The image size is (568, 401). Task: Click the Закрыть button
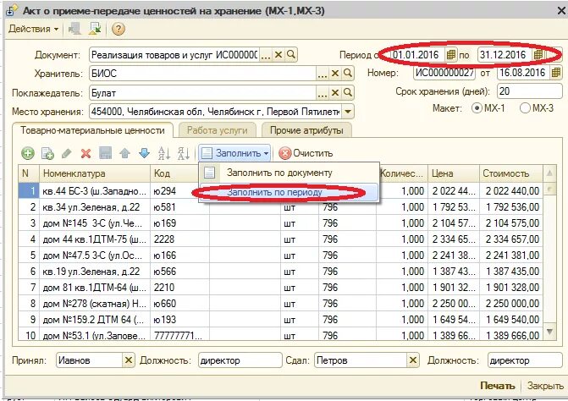pyautogui.click(x=545, y=386)
